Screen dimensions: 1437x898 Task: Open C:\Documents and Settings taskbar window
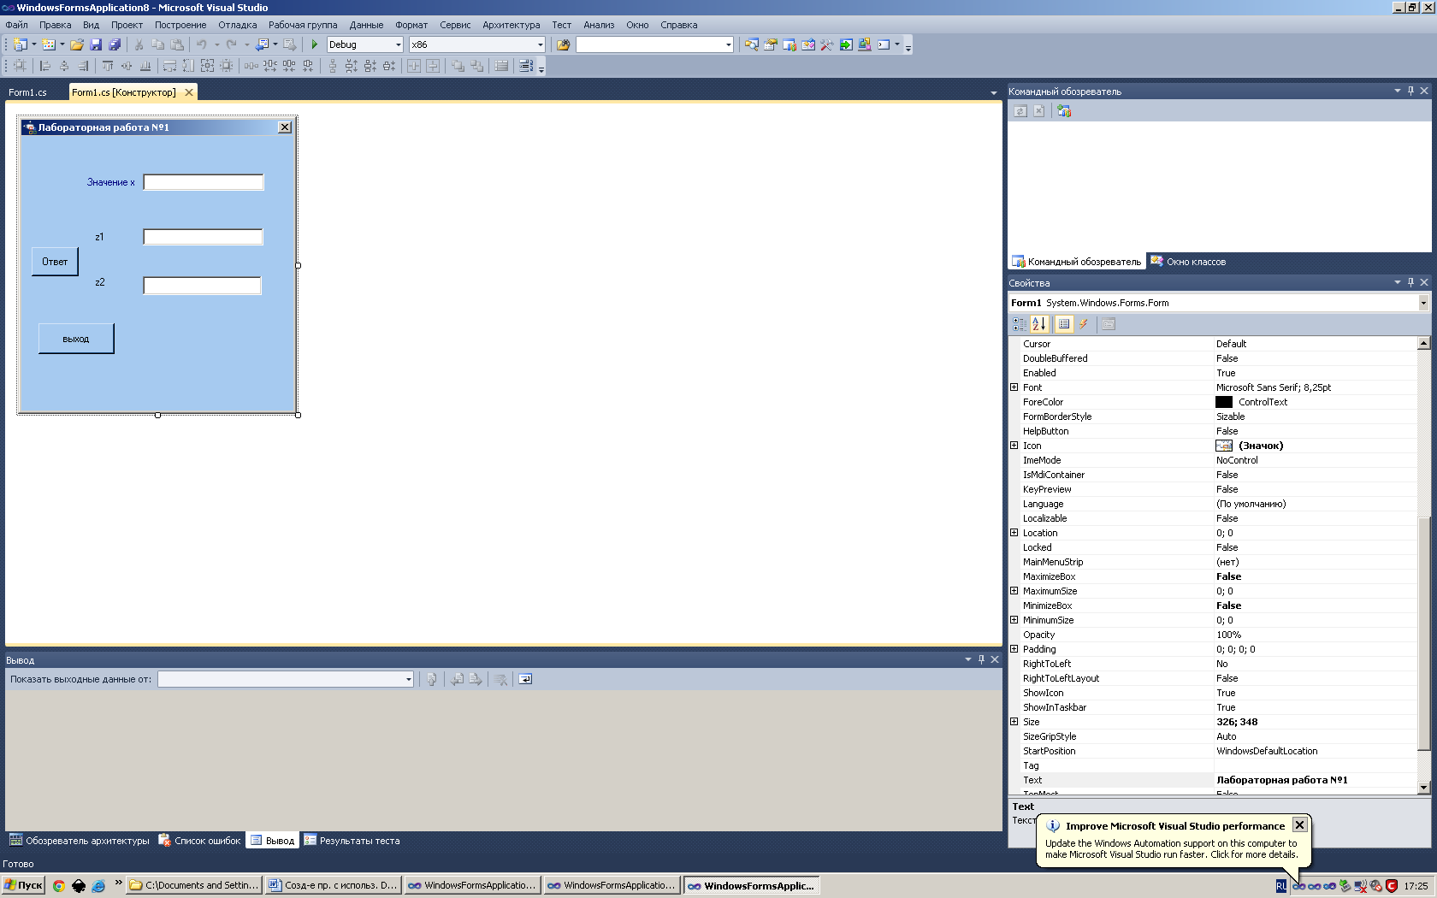[x=194, y=886]
